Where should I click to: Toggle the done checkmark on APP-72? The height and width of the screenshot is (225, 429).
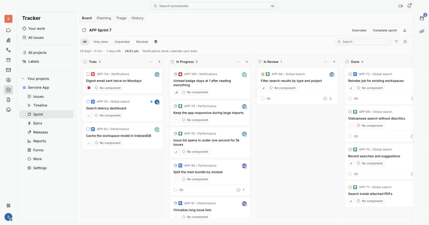tap(350, 74)
